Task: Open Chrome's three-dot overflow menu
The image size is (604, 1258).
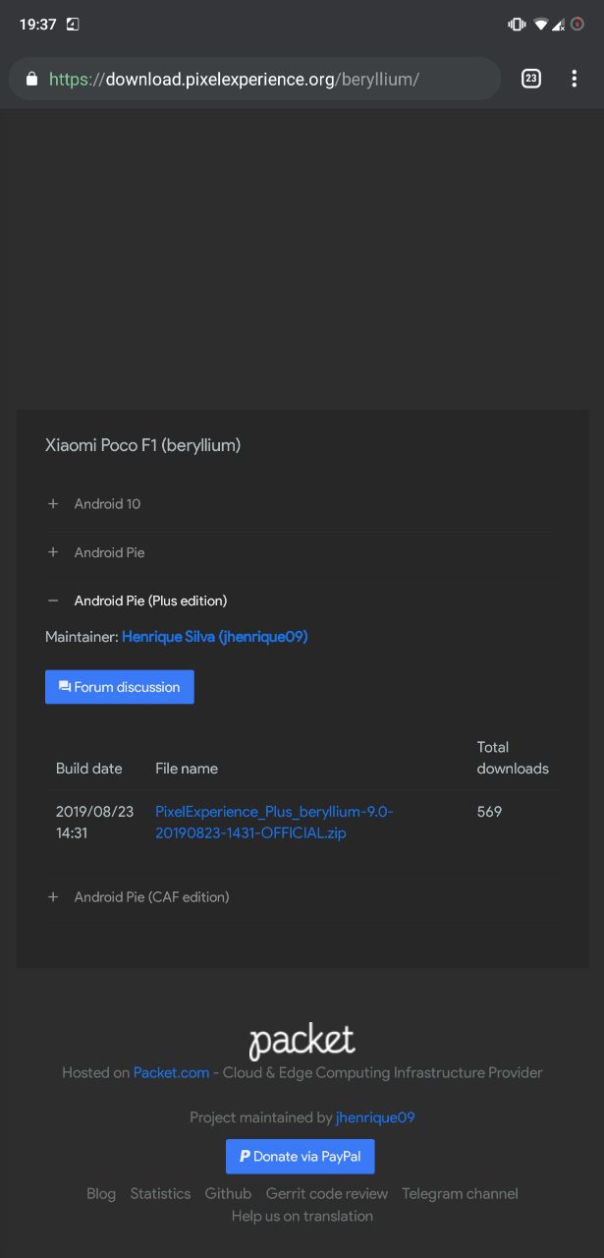Action: 575,79
